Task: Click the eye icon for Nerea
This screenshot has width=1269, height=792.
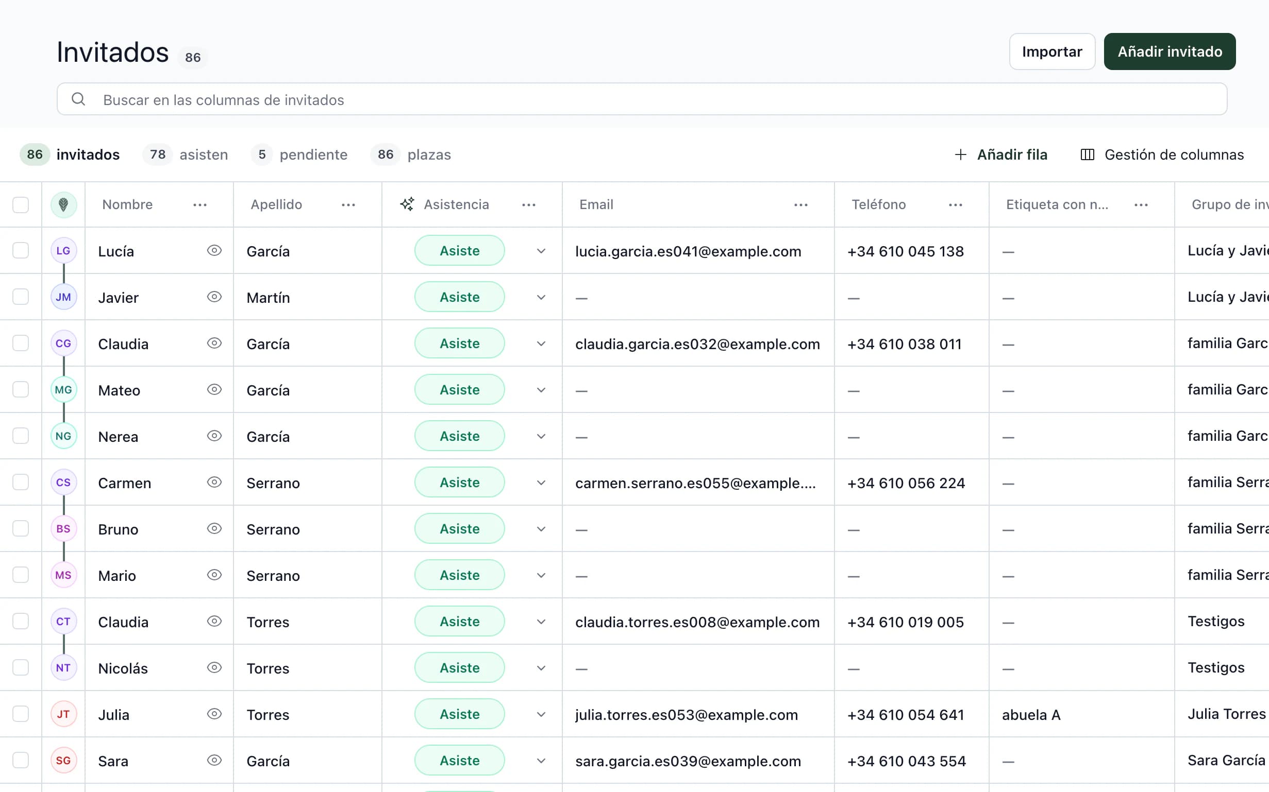Action: pyautogui.click(x=214, y=436)
